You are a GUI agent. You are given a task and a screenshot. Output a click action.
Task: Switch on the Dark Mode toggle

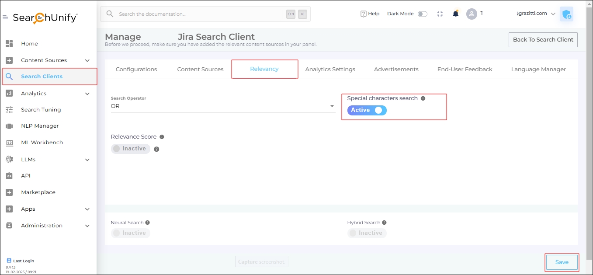(422, 14)
